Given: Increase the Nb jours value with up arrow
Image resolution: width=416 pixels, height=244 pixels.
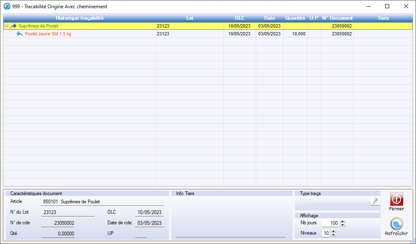Looking at the screenshot, I should point(343,221).
